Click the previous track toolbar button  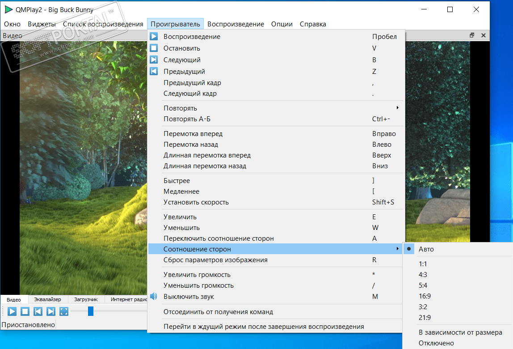click(x=38, y=311)
